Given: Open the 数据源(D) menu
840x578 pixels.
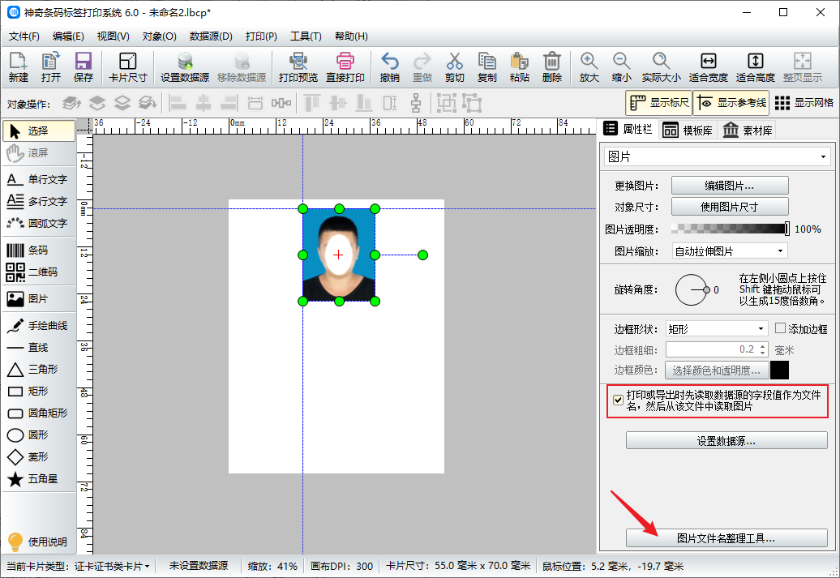Looking at the screenshot, I should [x=211, y=36].
